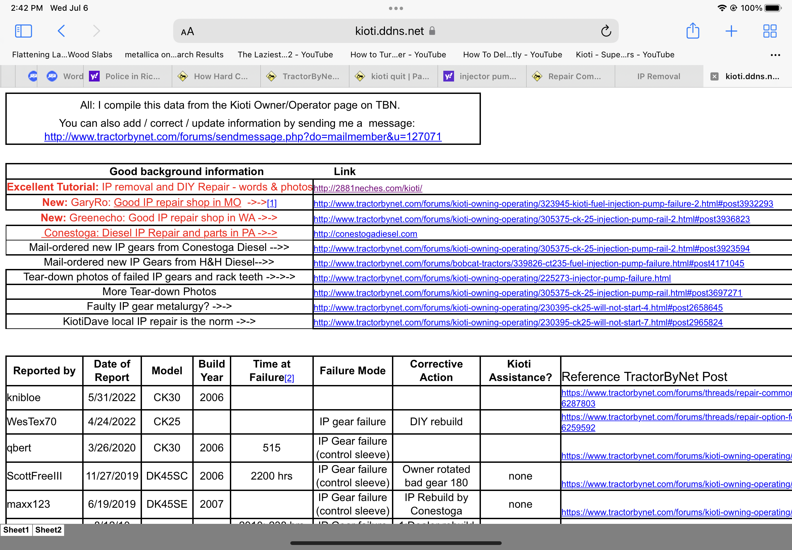Tap the home indicator bar
The image size is (792, 550).
coord(396,543)
